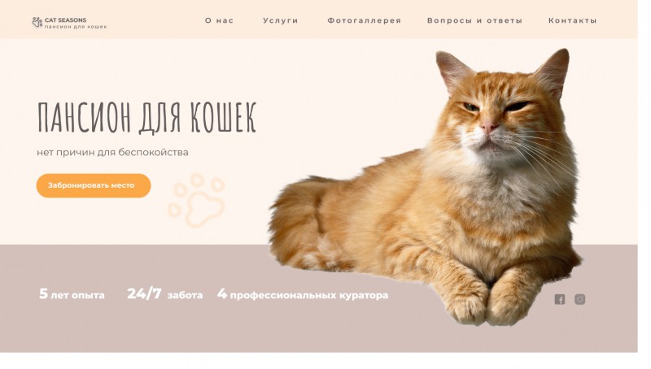
Task: Click the small пансион для кошек logo tagline
Action: pyautogui.click(x=76, y=27)
